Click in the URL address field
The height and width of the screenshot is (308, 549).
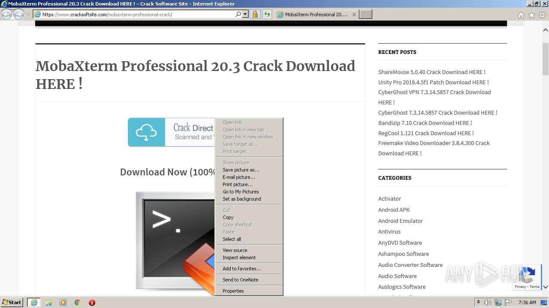click(x=137, y=14)
